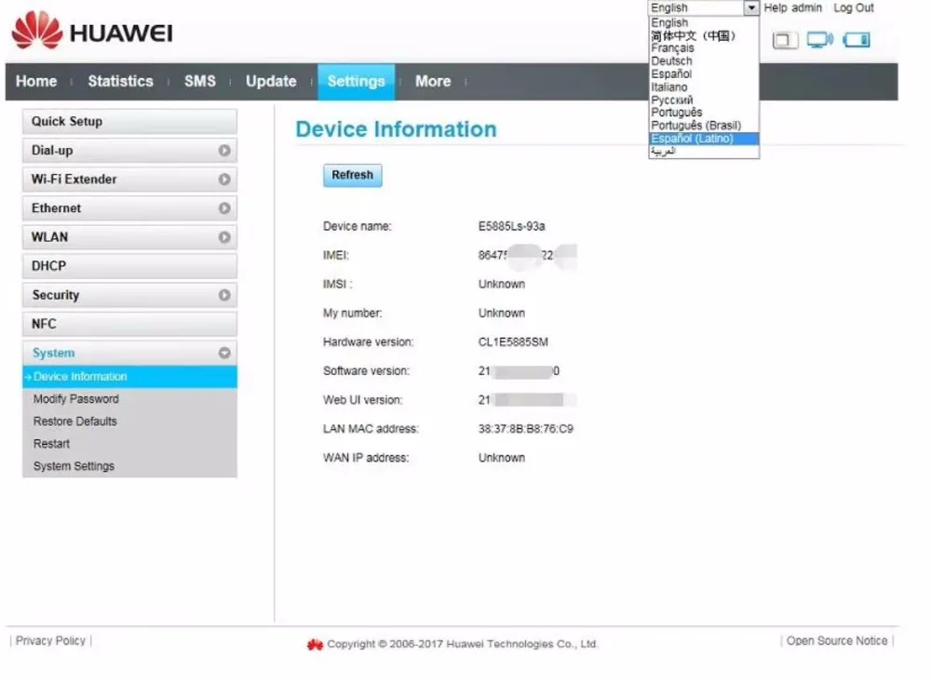The width and height of the screenshot is (931, 682).
Task: Expand the Wi-Fi Extender section arrow
Action: pos(223,180)
